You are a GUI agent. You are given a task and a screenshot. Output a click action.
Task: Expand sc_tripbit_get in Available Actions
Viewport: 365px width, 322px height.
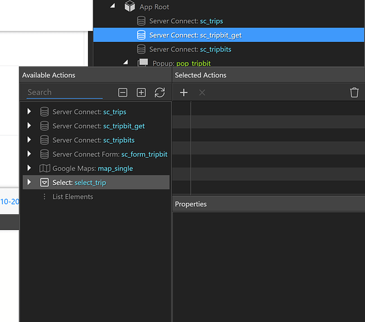click(29, 126)
